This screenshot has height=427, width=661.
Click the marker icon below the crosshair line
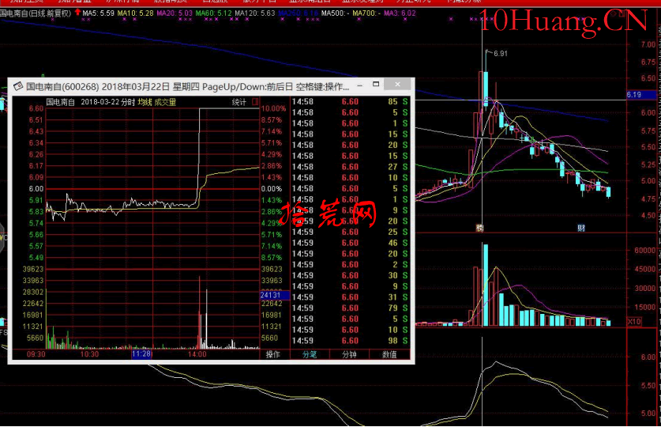pyautogui.click(x=479, y=229)
